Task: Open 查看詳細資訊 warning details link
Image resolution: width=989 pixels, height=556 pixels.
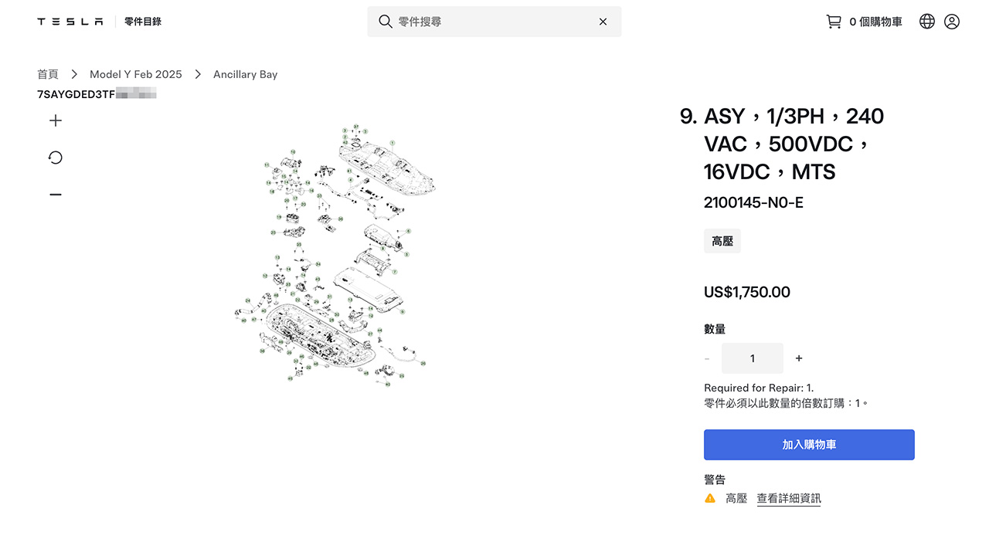Action: pos(789,499)
